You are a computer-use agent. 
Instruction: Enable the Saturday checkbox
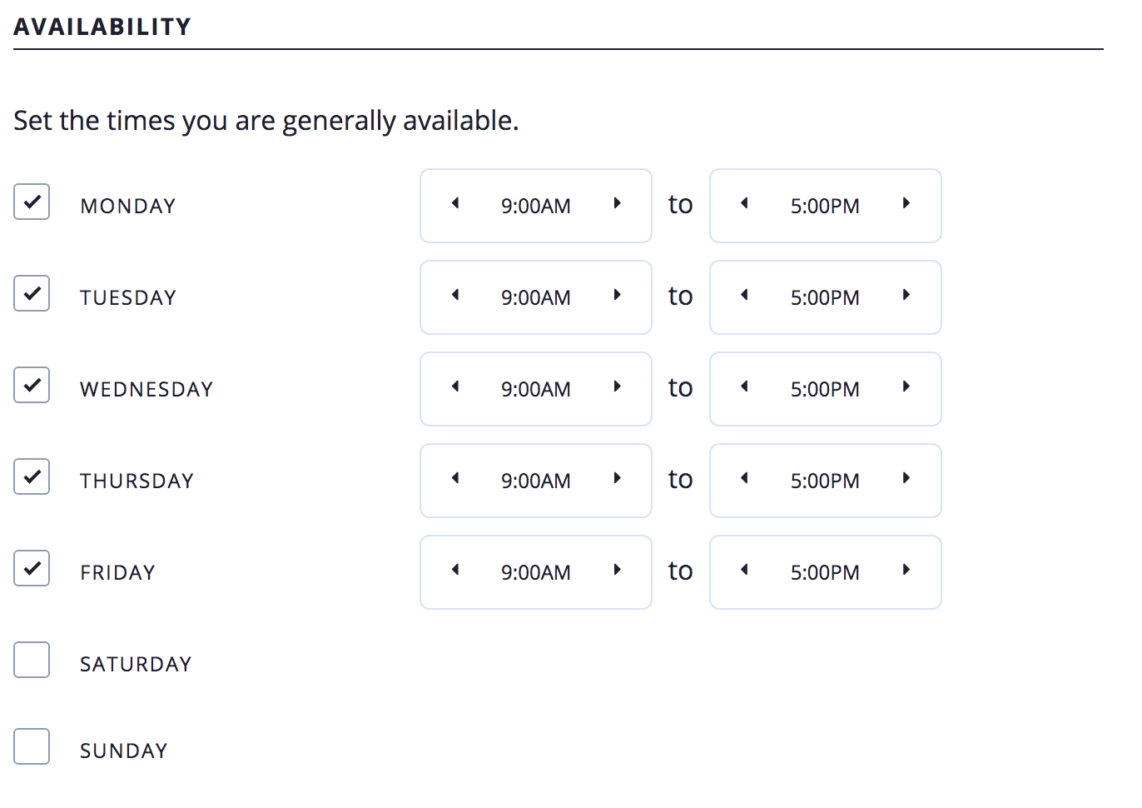pyautogui.click(x=32, y=660)
